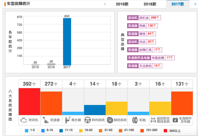Select the 2017款 tab

point(178,4)
